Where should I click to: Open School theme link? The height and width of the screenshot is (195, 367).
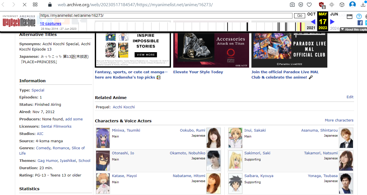point(84,161)
